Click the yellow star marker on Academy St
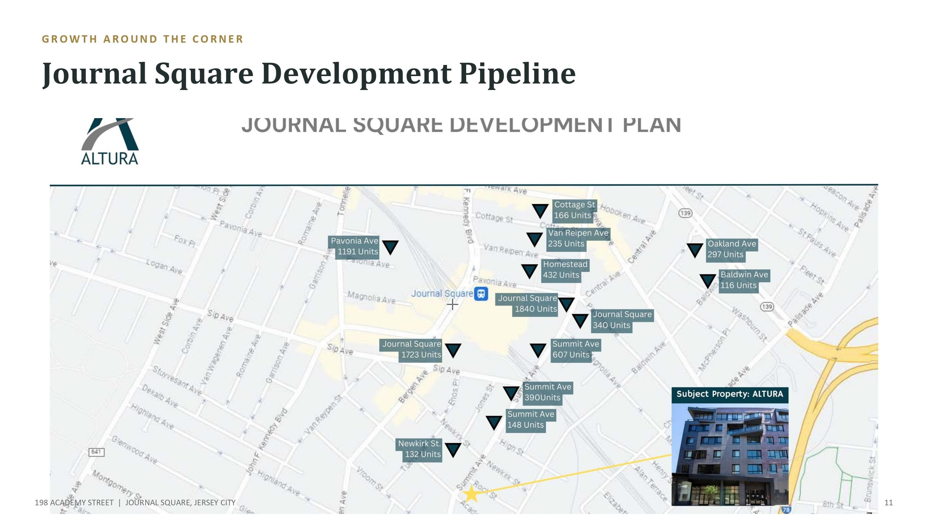 (471, 494)
